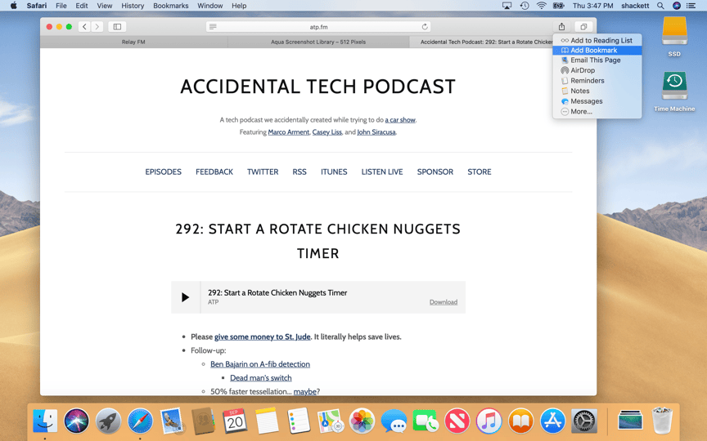Click the atp.fm address field
Screen dimensions: 707x441
coord(318,27)
